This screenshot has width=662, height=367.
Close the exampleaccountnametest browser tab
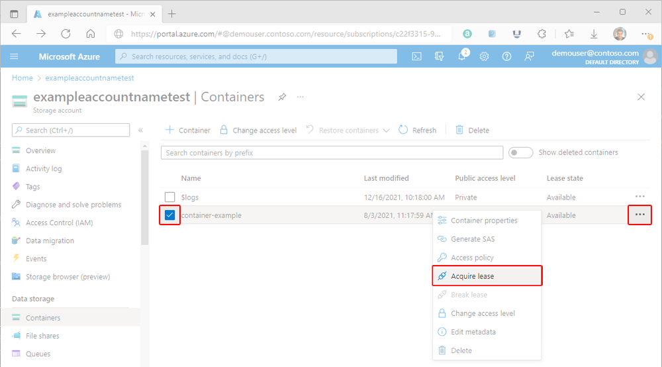pyautogui.click(x=153, y=14)
